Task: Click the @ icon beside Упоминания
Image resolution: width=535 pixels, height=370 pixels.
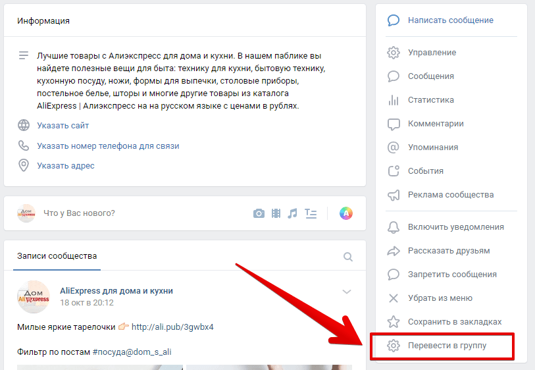Action: click(x=393, y=147)
